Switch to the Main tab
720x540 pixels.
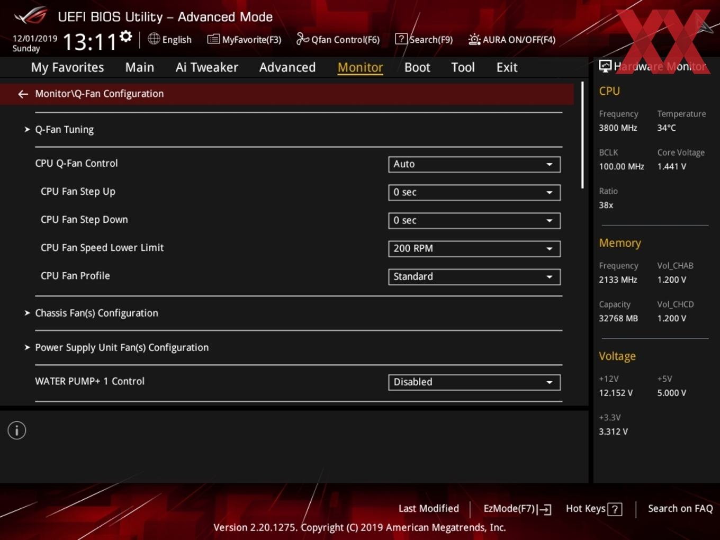pyautogui.click(x=140, y=67)
